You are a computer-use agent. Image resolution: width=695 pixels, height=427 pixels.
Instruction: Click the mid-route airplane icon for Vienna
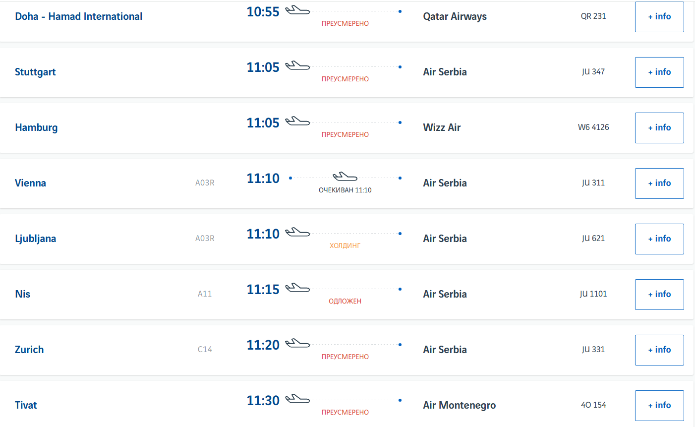(345, 177)
